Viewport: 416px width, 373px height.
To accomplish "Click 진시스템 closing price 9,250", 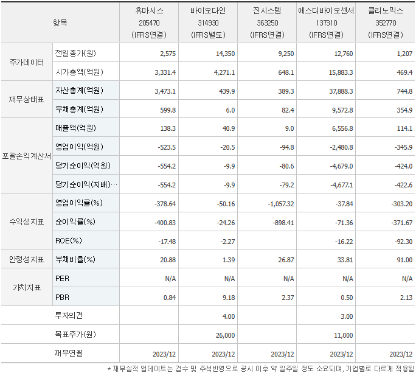I will [286, 54].
